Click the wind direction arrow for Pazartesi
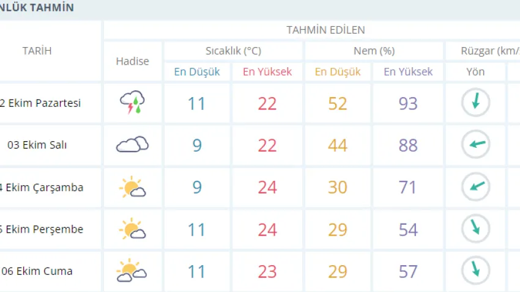Screen dimensions: 520x292 coord(475,103)
